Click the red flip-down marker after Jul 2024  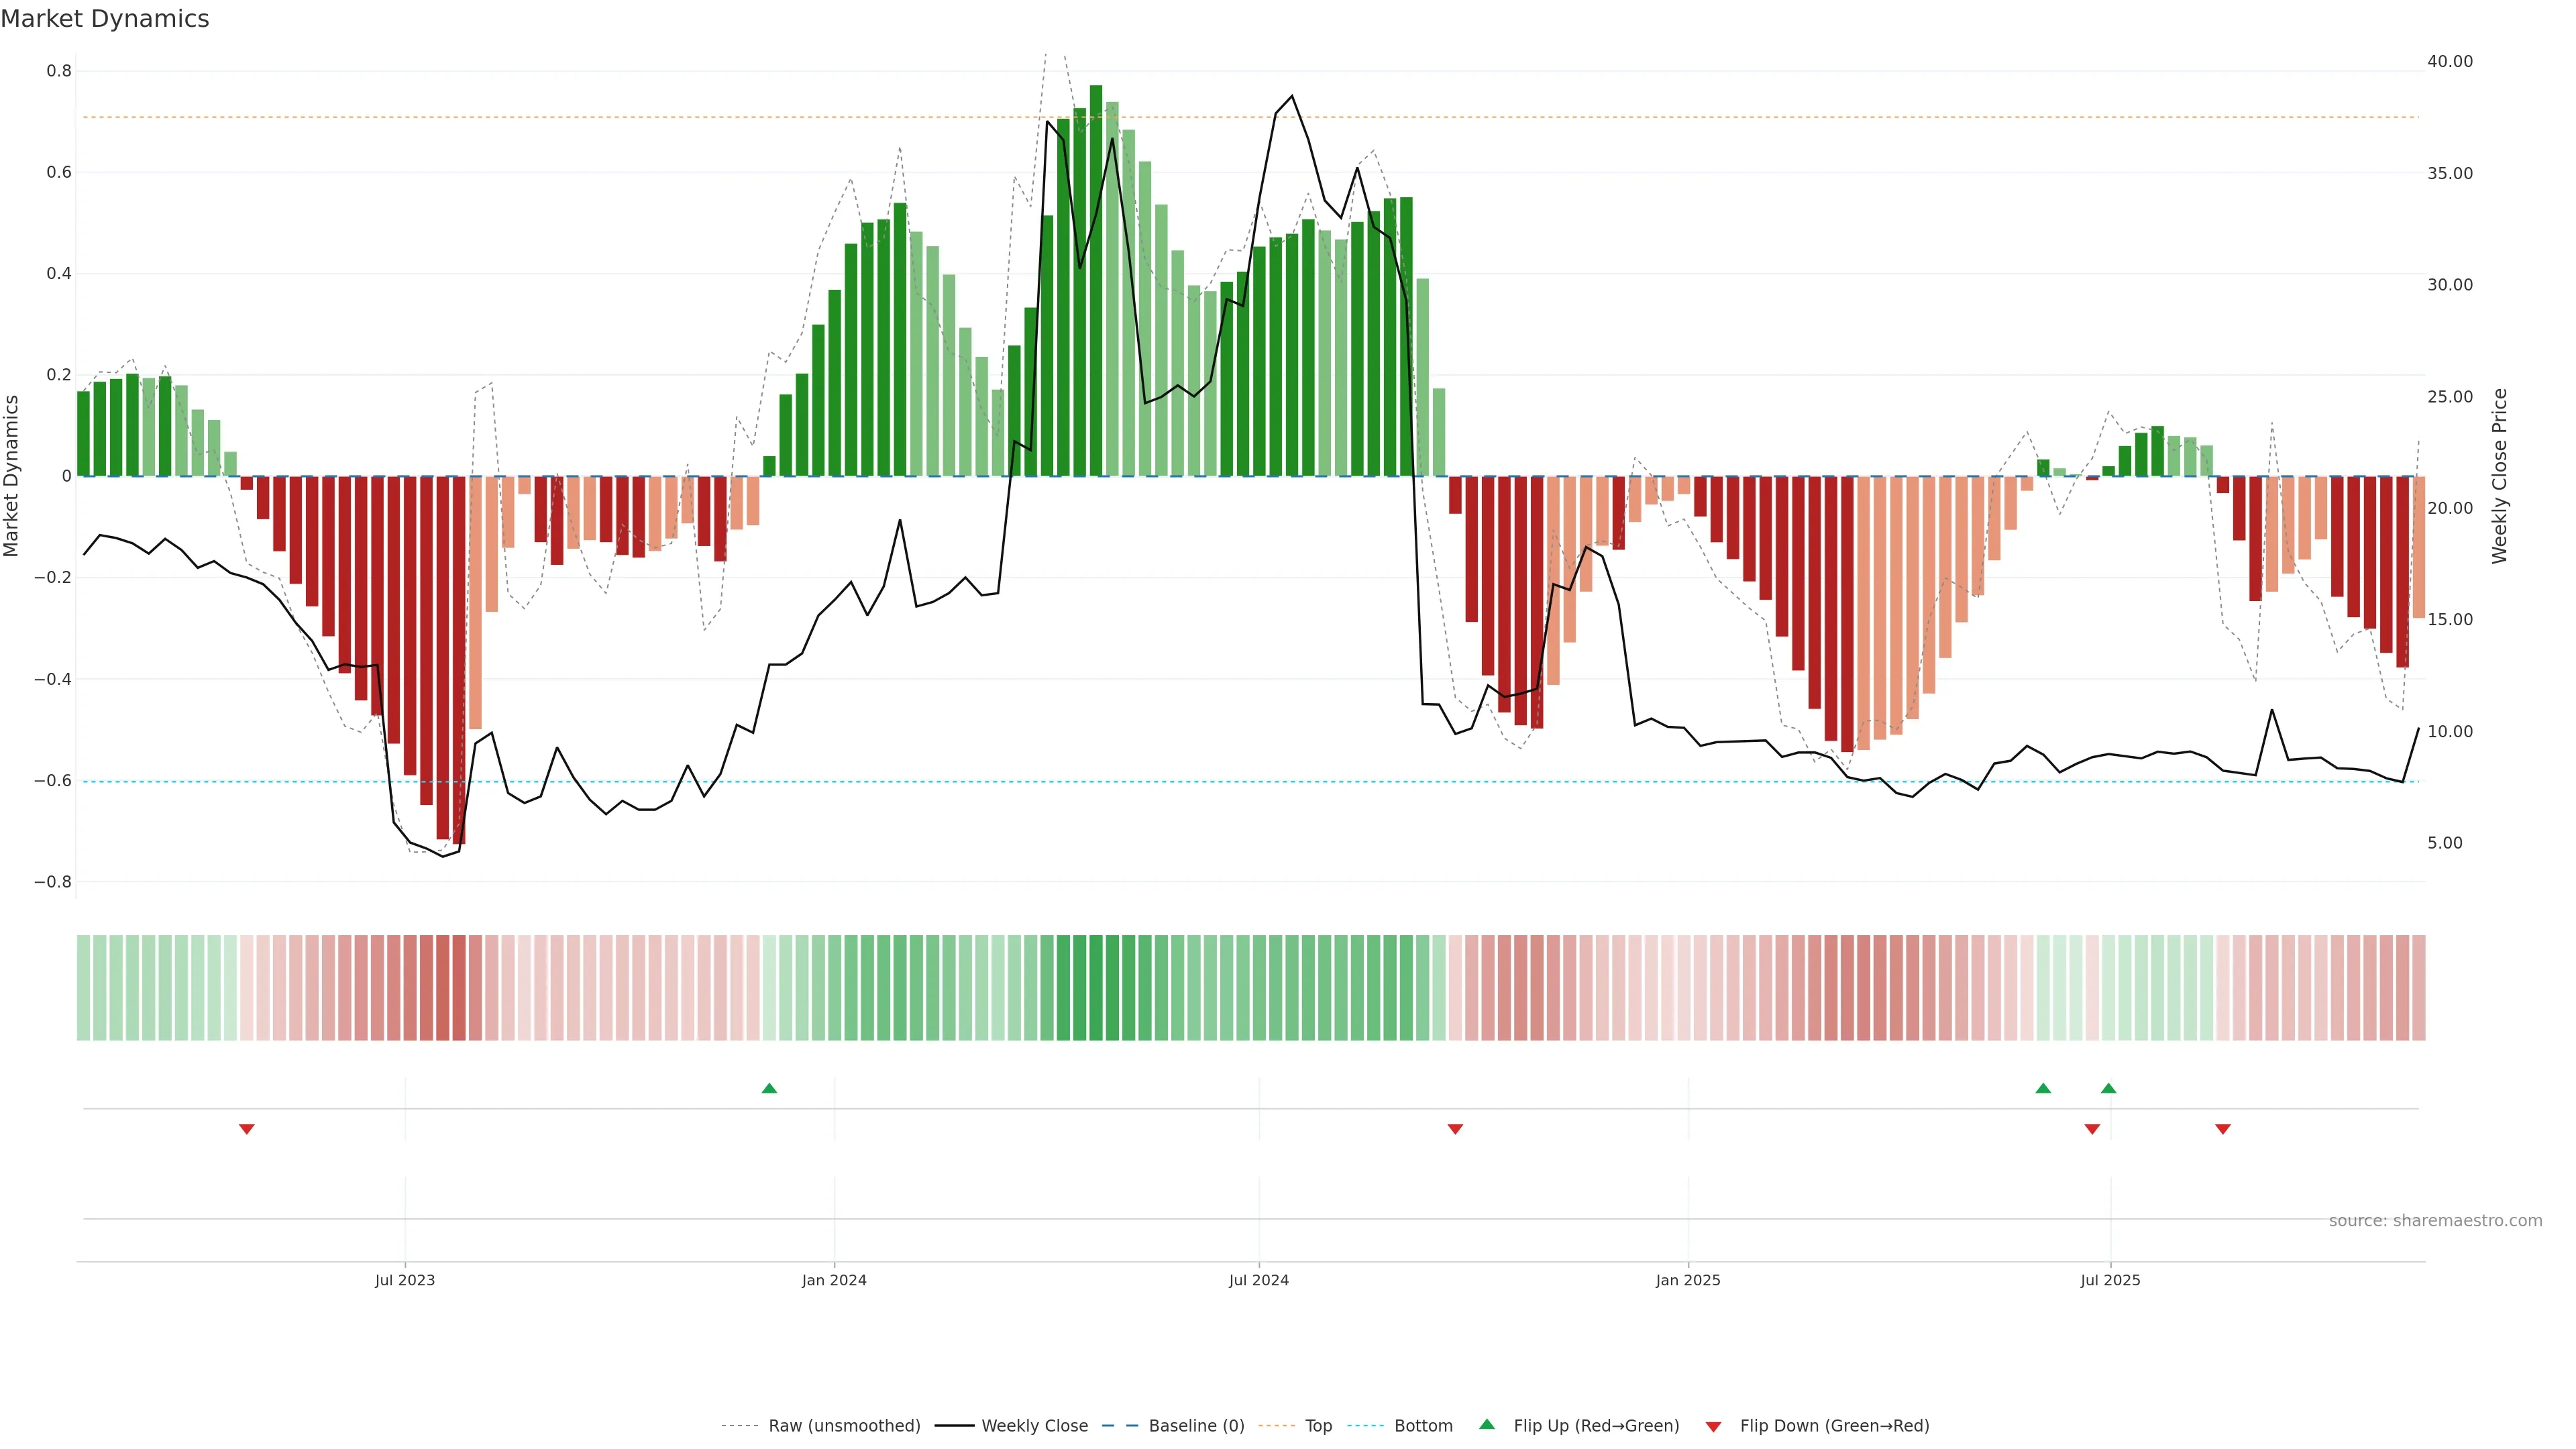click(1455, 1129)
